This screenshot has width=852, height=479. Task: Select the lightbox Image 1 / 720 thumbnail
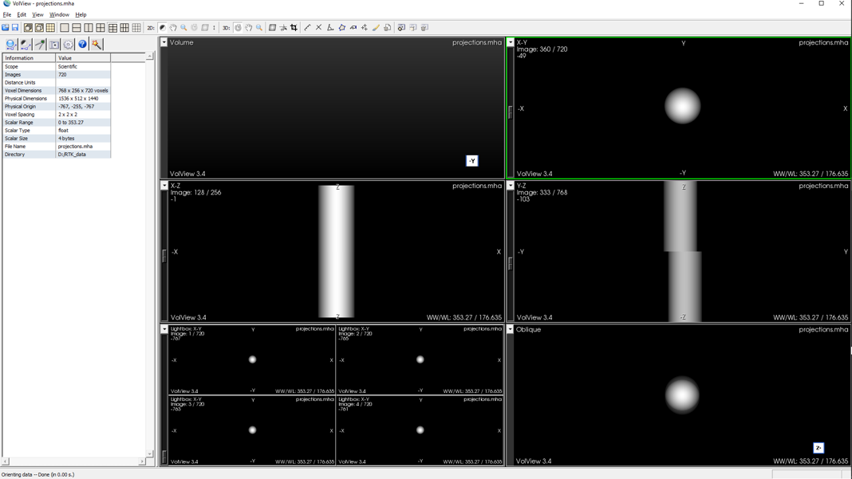coord(252,359)
